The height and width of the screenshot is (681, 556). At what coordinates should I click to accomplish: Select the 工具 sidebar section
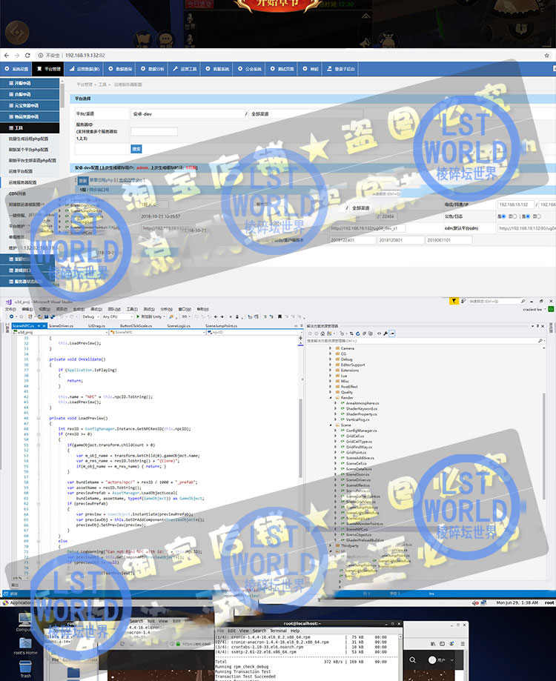click(30, 128)
